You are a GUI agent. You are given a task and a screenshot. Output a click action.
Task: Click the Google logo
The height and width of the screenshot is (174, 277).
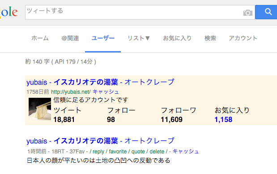(9, 12)
